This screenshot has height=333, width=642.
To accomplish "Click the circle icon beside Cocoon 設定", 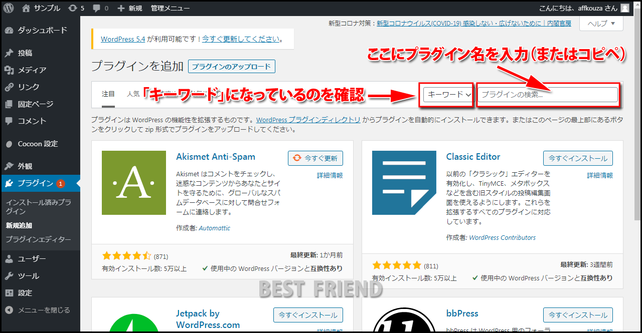I will [9, 144].
